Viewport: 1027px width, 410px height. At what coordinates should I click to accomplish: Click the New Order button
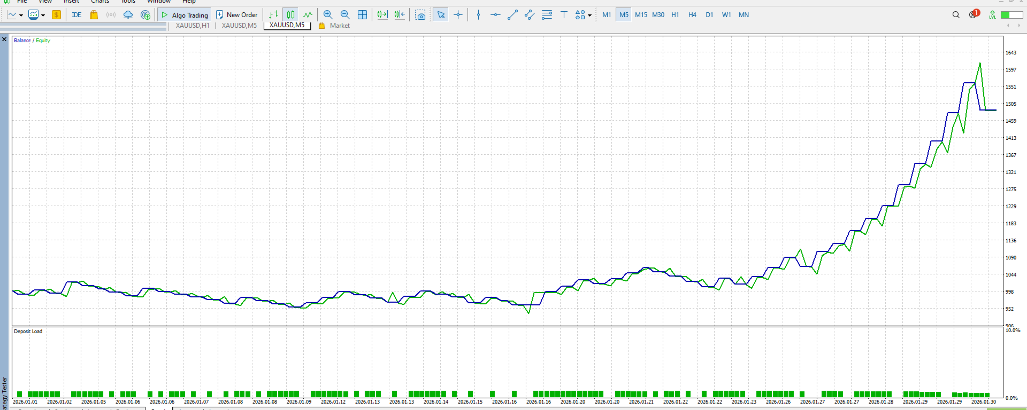click(236, 15)
